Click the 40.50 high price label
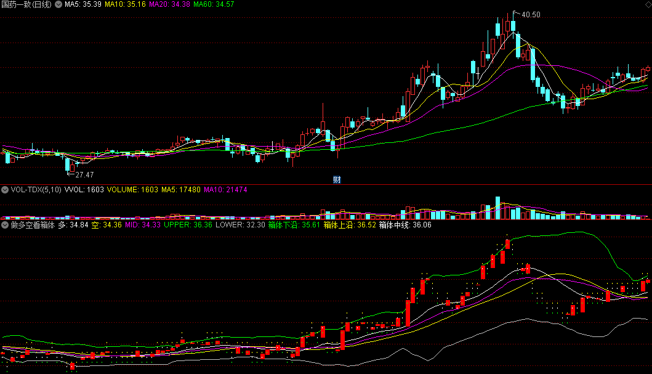This screenshot has width=652, height=374. pyautogui.click(x=531, y=15)
